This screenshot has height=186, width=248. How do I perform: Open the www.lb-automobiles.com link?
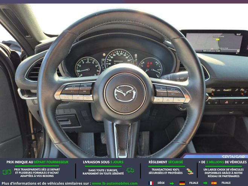click(x=114, y=183)
